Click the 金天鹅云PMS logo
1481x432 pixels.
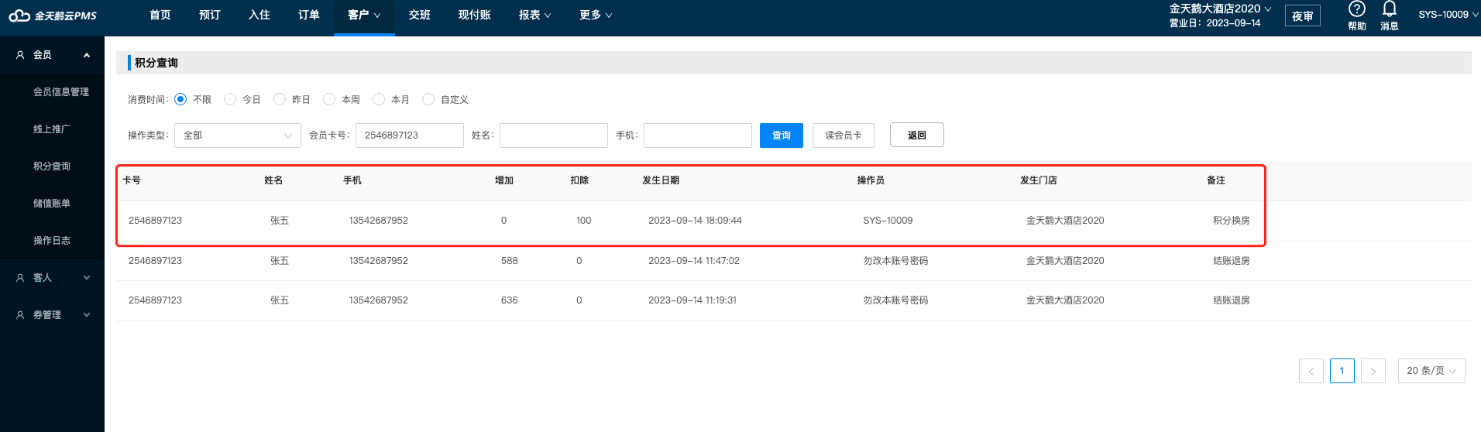coord(53,15)
